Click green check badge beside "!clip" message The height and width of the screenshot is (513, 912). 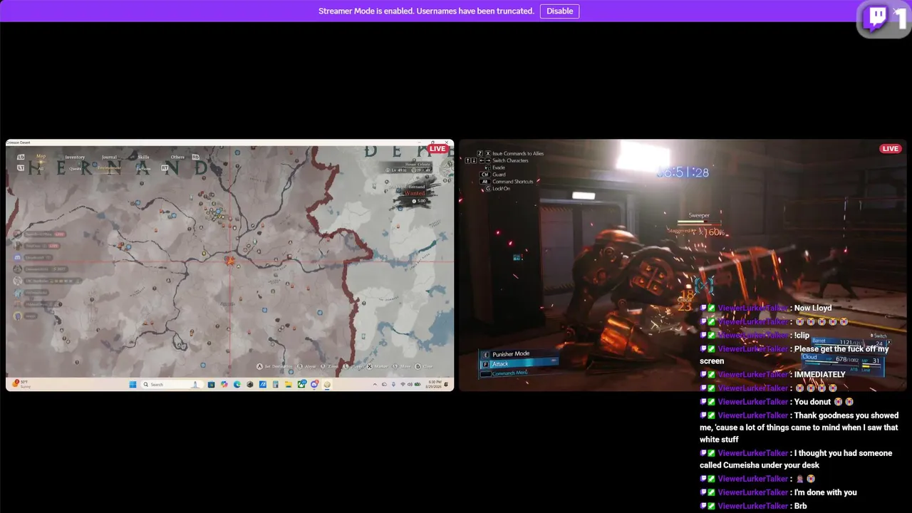(x=711, y=335)
